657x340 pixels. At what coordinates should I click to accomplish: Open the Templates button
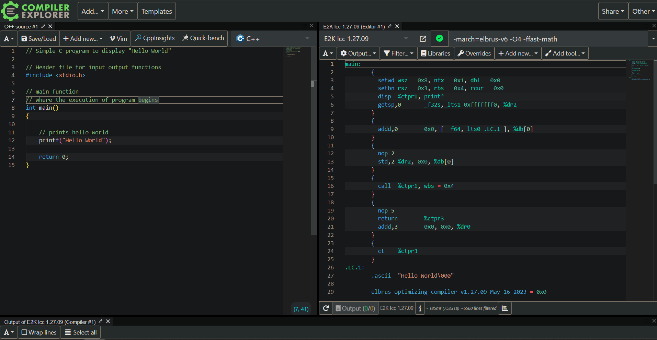157,11
